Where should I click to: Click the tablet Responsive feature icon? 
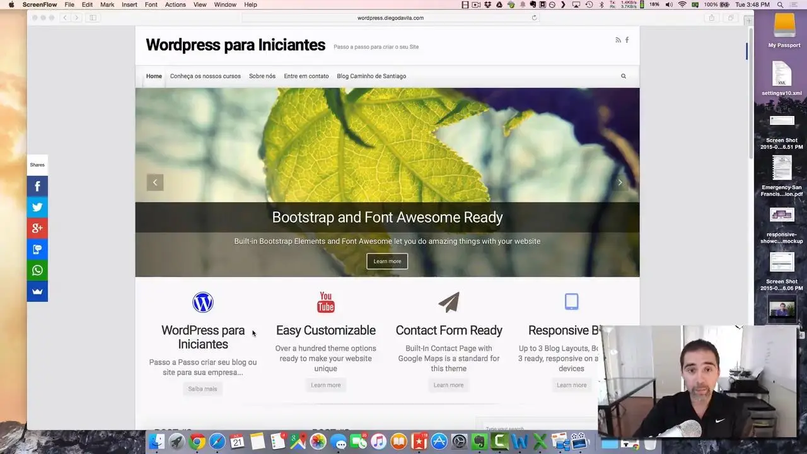[572, 301]
